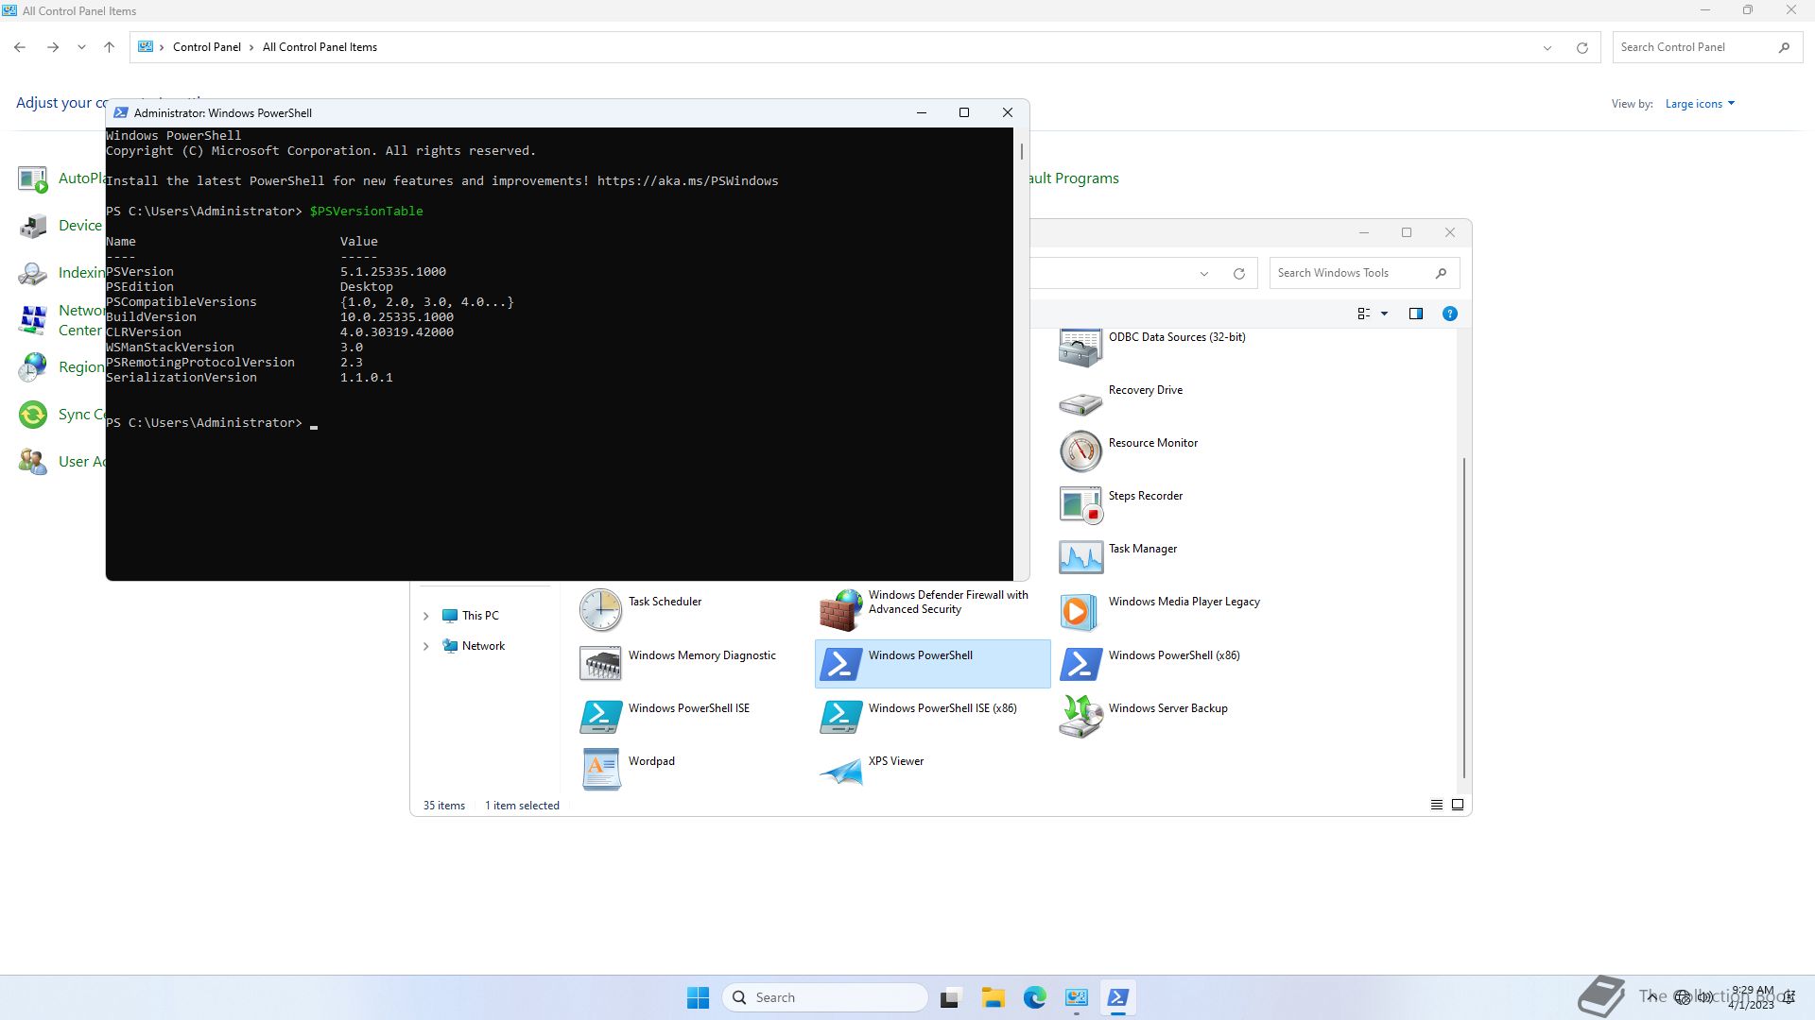Image resolution: width=1815 pixels, height=1020 pixels.
Task: Open the Windows Server Backup icon
Action: coord(1080,717)
